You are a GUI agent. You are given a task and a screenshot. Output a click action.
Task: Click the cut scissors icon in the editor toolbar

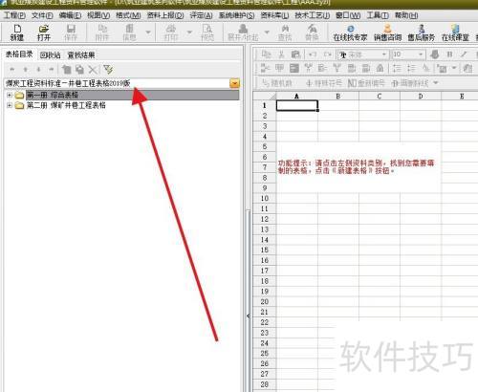click(281, 54)
